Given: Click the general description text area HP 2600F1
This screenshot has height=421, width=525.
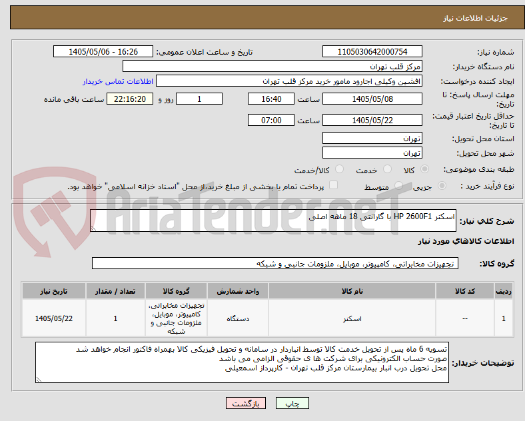Looking at the screenshot, I should 273,220.
